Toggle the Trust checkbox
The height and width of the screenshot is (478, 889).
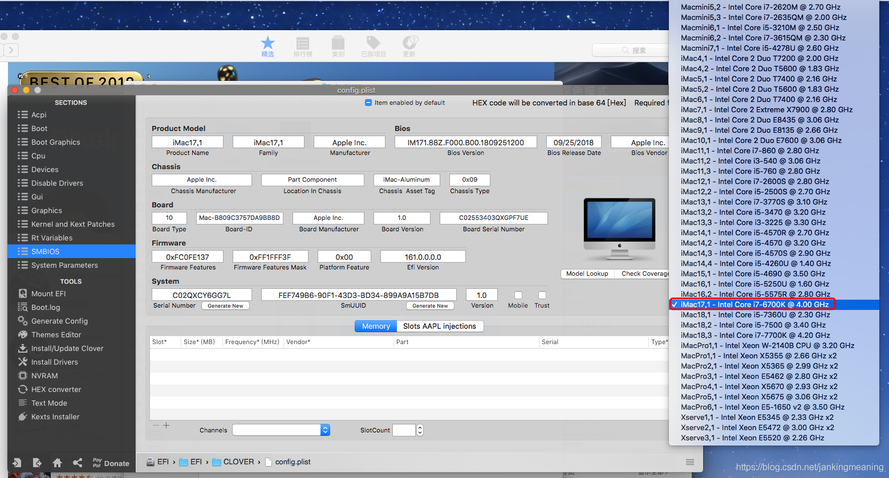[542, 295]
